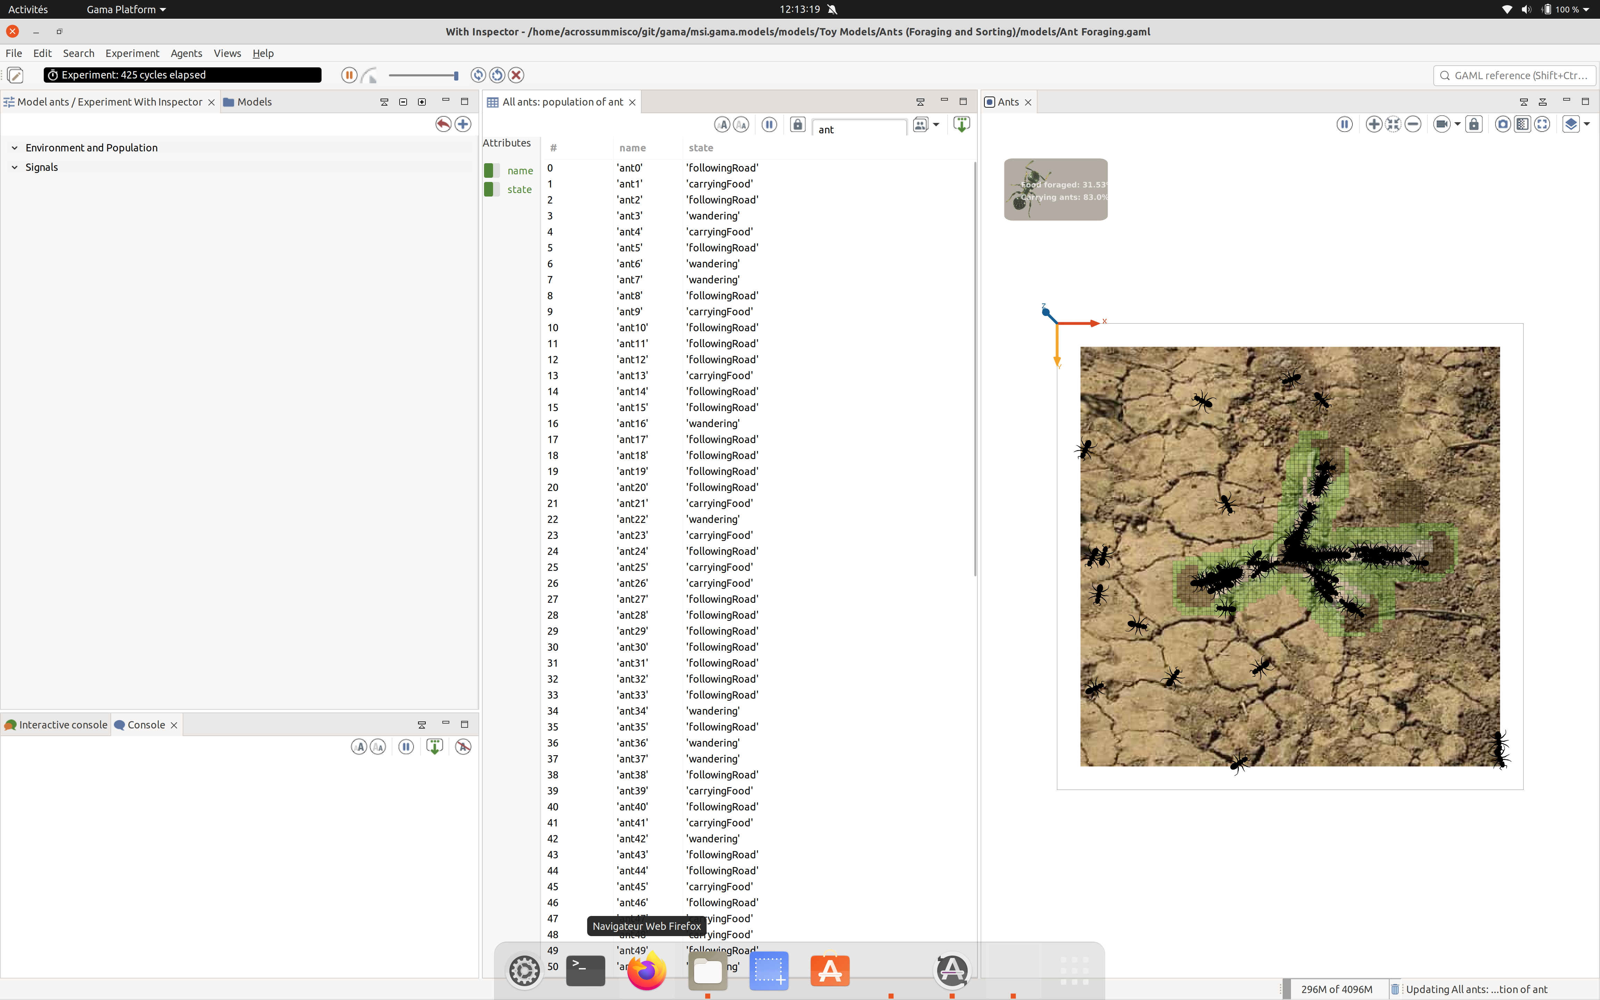Toggle the state attribute column

coord(491,189)
